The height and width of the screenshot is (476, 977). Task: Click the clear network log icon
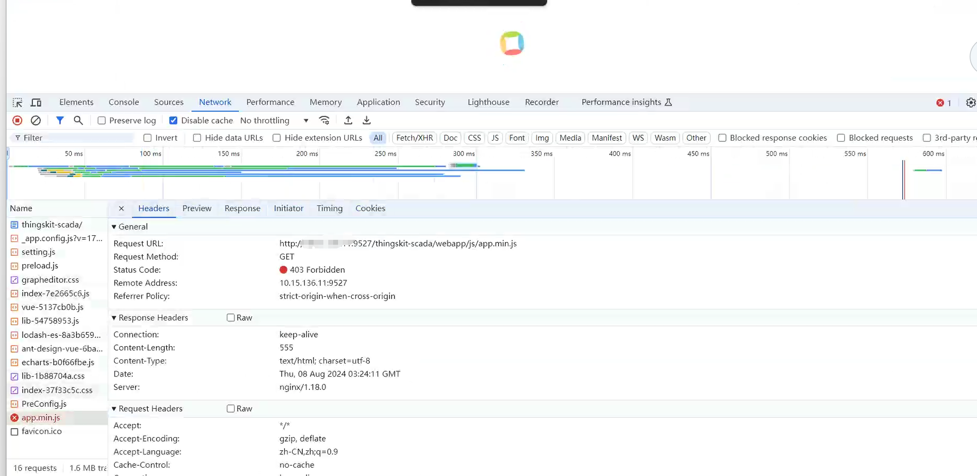(36, 120)
